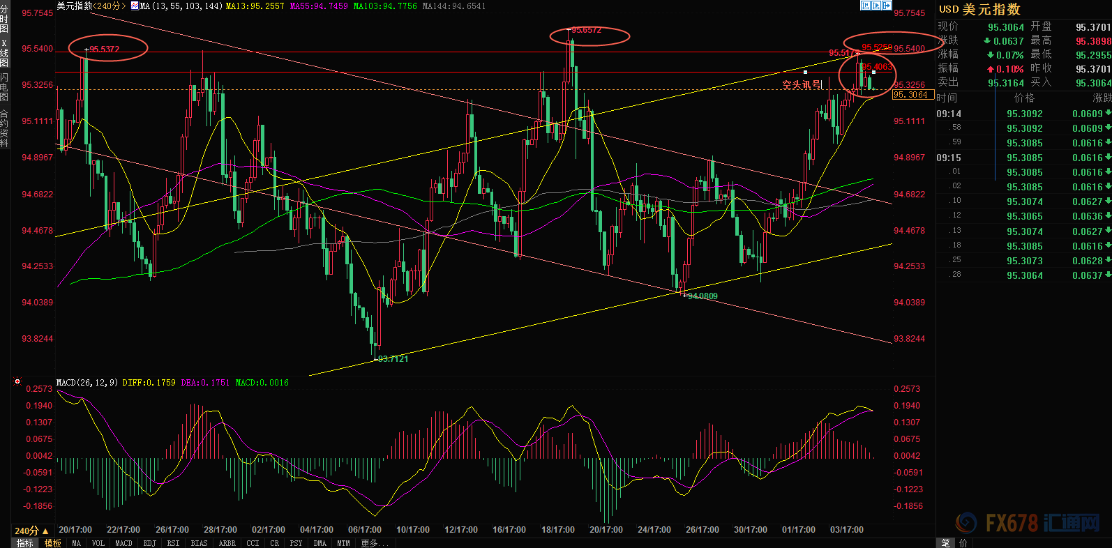
Task: Switch to the 分时图 side tab
Action: point(4,20)
